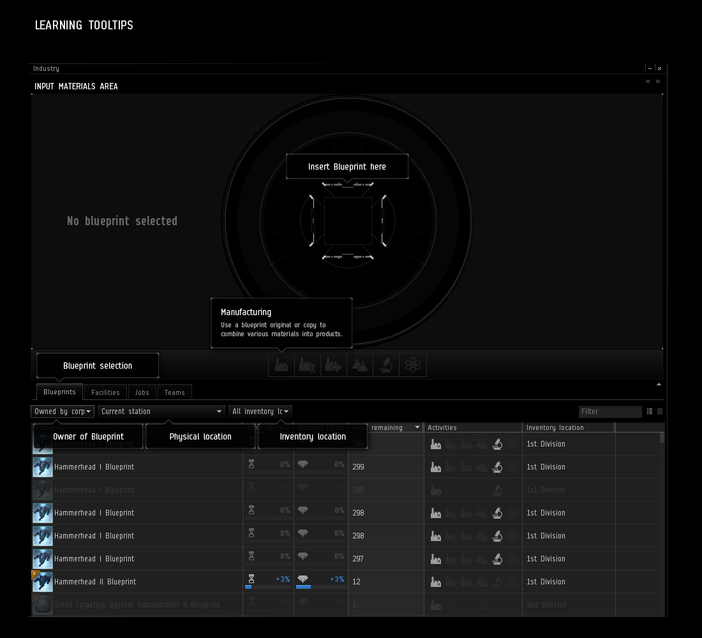The image size is (702, 638).
Task: Click the No blueprint selected text
Action: pyautogui.click(x=123, y=221)
